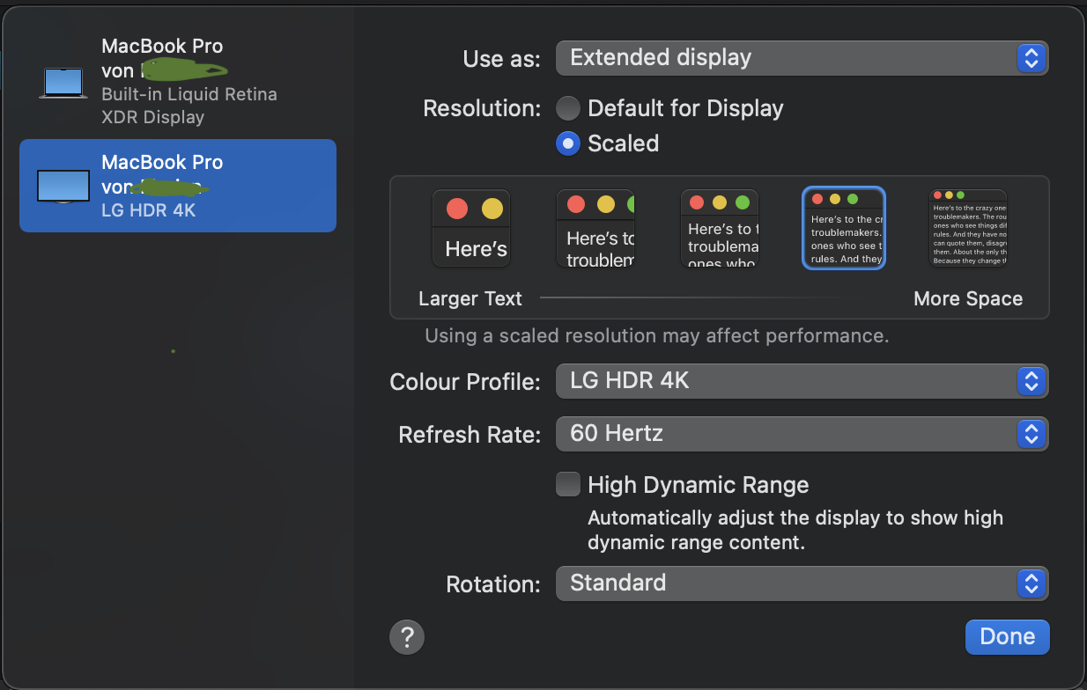This screenshot has width=1087, height=690.
Task: Click the More Space label
Action: [x=968, y=298]
